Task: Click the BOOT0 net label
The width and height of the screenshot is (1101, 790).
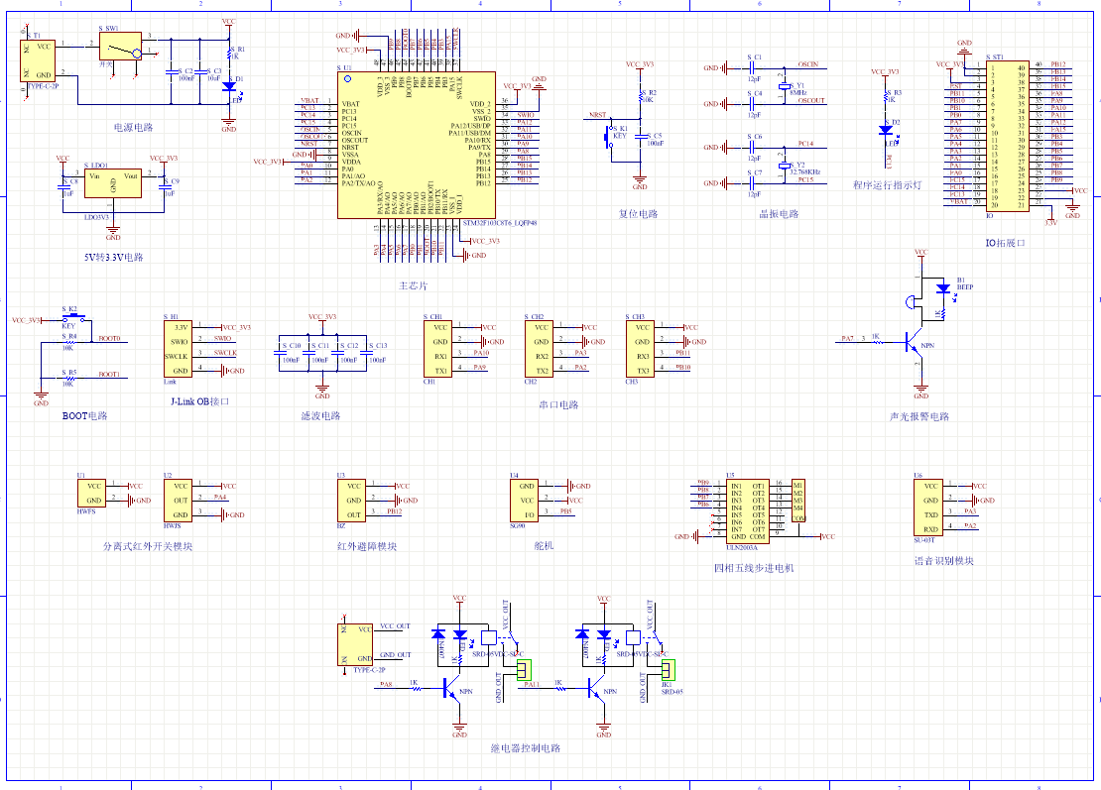Action: 109,338
